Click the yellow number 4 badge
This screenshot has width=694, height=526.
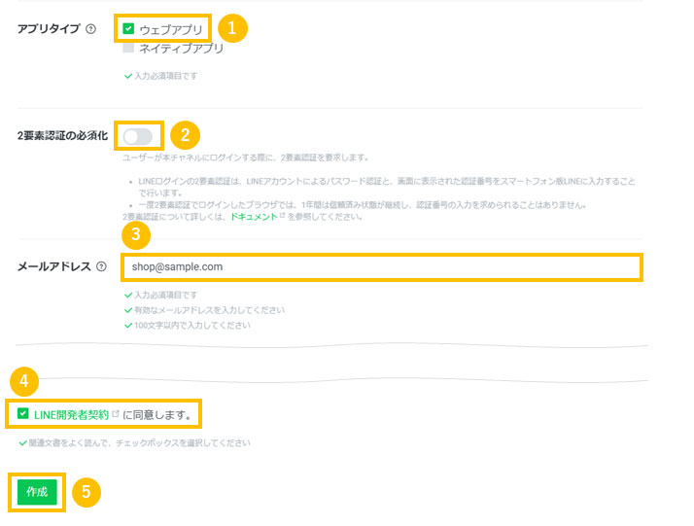click(x=22, y=379)
